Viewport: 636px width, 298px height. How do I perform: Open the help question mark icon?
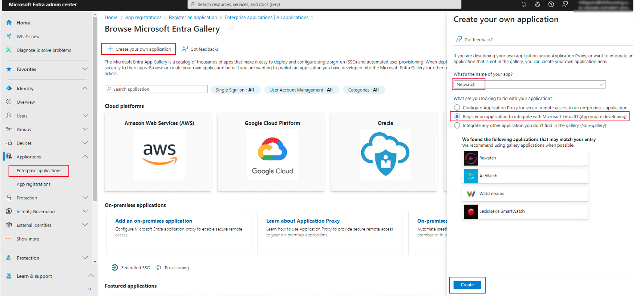(551, 4)
